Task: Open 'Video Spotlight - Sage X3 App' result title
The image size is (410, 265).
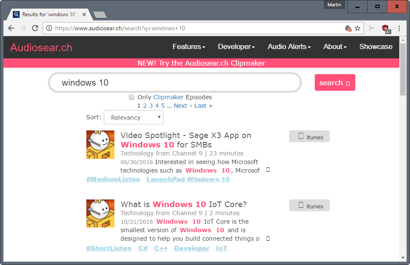Action: [186, 140]
